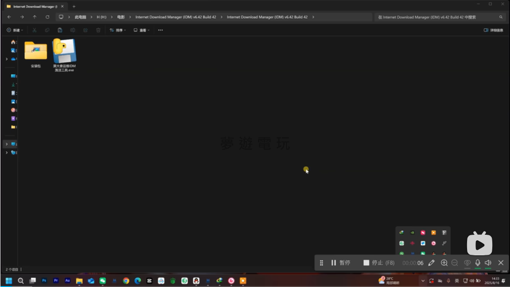Open the 排序 sort dropdown
510x287 pixels.
coord(118,30)
